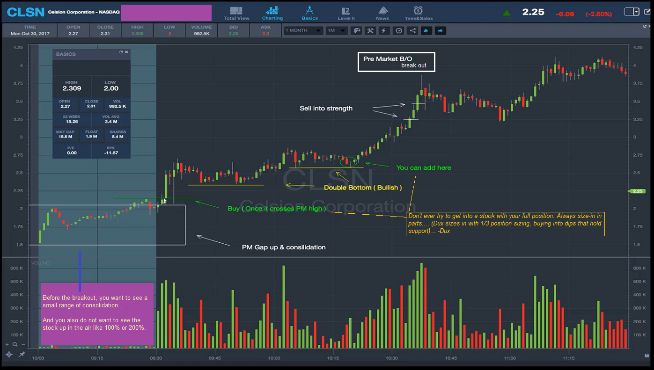Open the chart tools (wrench and hammer) icon

pyautogui.click(x=370, y=31)
